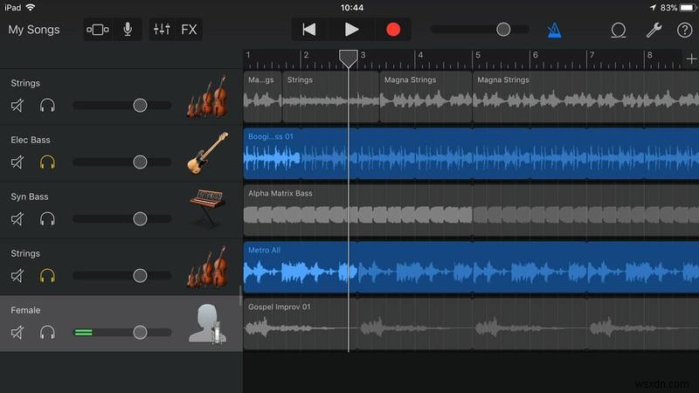The height and width of the screenshot is (393, 699).
Task: Select the Elec Bass track name
Action: [x=31, y=140]
